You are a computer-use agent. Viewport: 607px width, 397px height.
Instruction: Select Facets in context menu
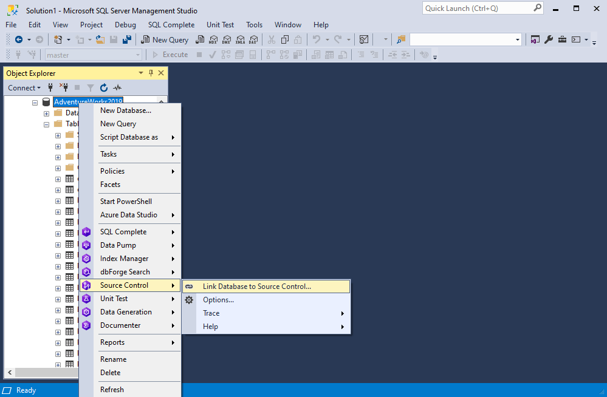pos(129,185)
